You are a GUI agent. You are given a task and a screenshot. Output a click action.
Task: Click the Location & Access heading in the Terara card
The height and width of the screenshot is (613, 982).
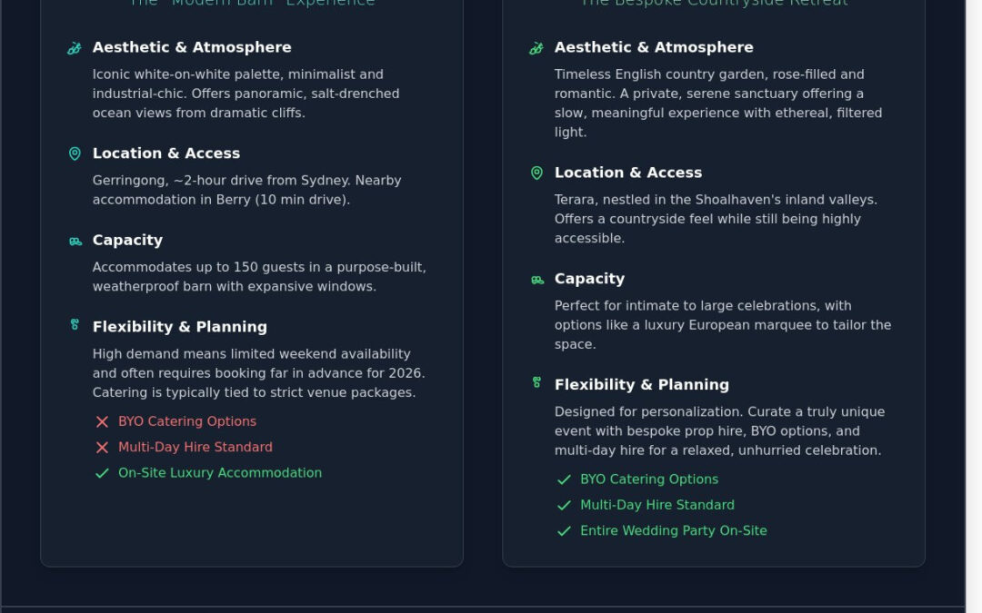(628, 173)
